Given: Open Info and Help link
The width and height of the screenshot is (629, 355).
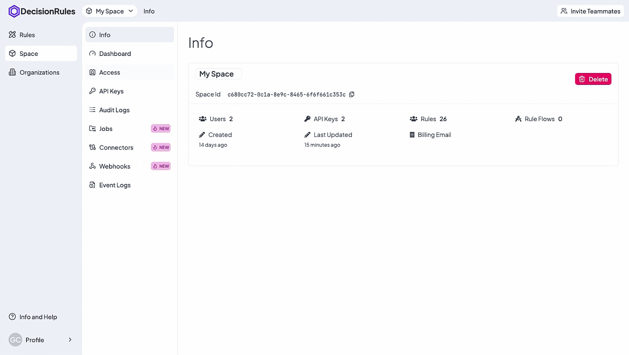Looking at the screenshot, I should click(x=38, y=317).
